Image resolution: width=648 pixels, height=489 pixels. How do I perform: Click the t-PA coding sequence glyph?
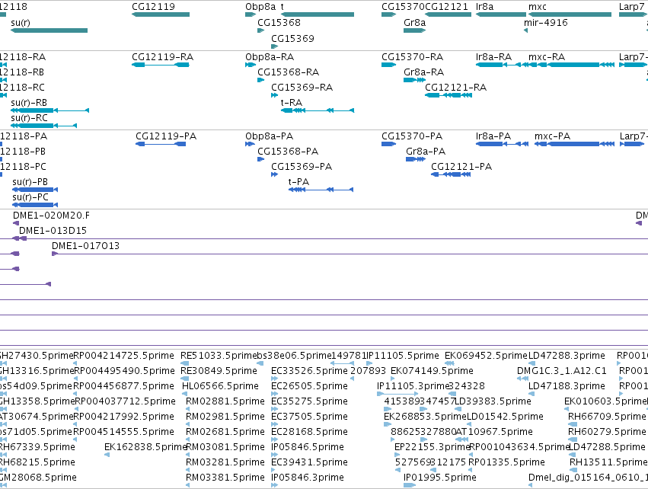tap(321, 190)
